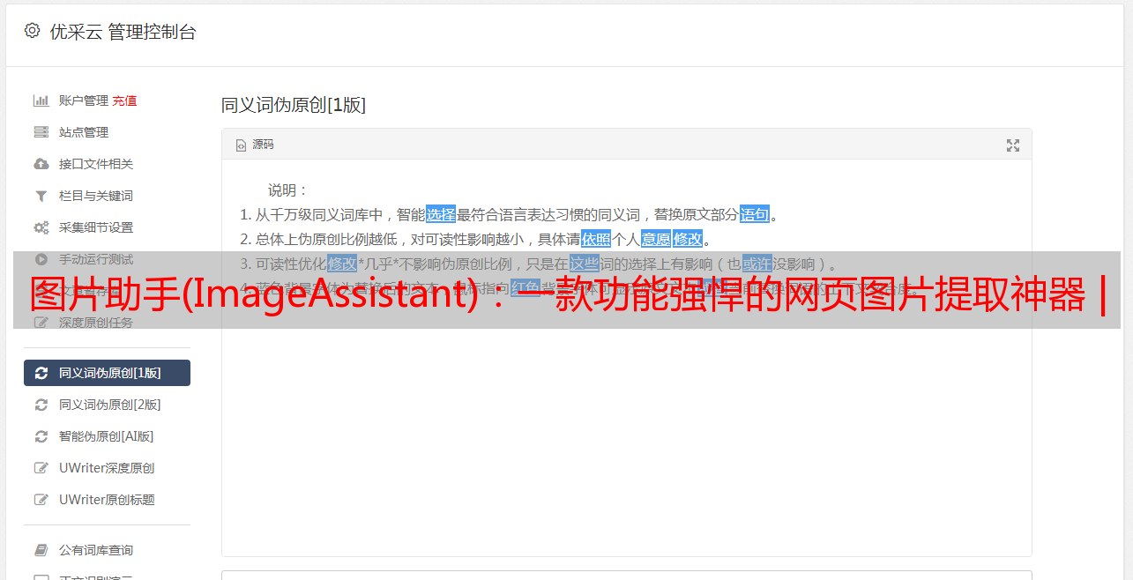Click the book icon for 公有词库查询
Screen dimensions: 1133x580
click(41, 550)
